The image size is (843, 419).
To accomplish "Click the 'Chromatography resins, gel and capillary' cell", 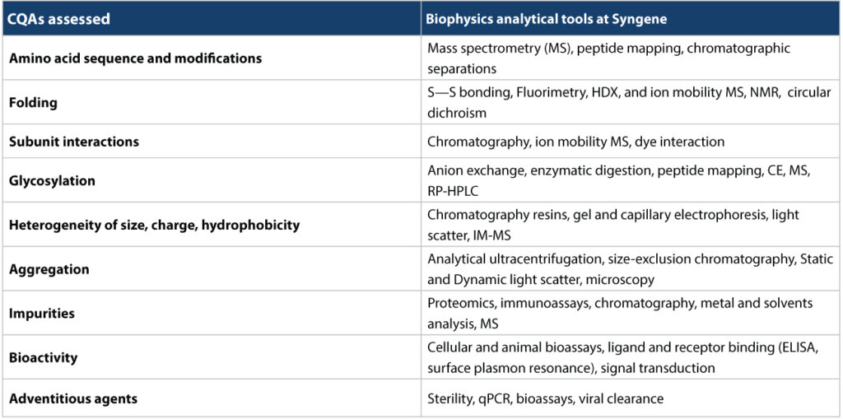I will coord(630,224).
